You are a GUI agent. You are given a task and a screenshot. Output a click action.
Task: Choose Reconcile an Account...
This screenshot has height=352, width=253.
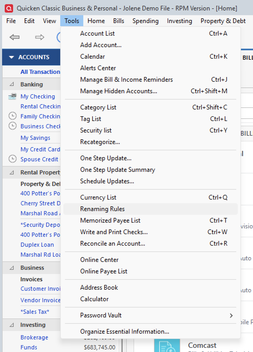coord(151,244)
